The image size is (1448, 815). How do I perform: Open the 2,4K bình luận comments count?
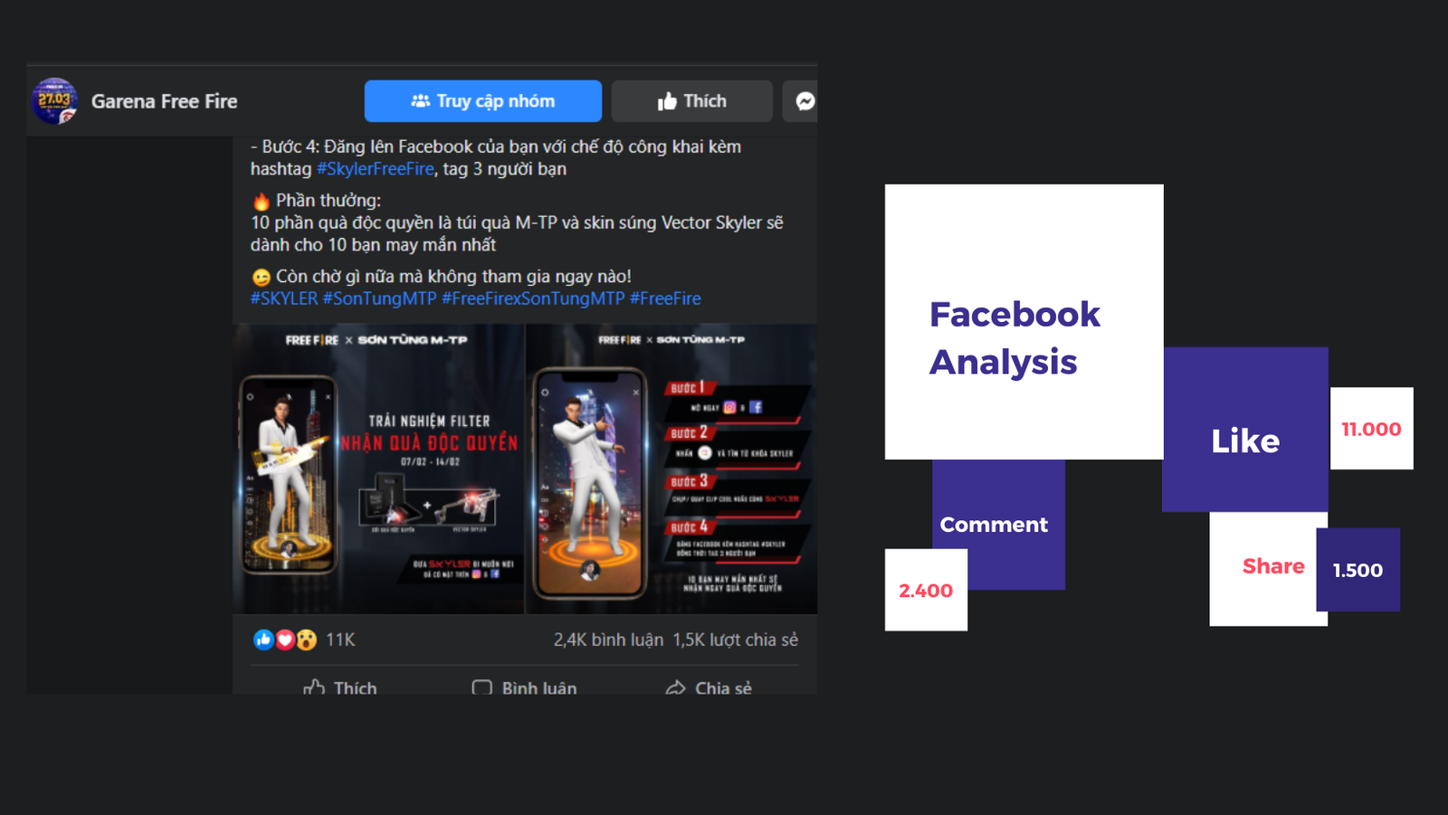[608, 640]
